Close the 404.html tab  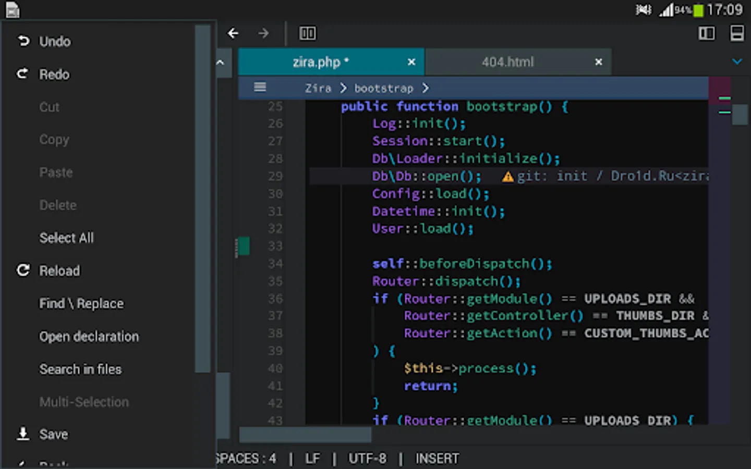(x=599, y=62)
